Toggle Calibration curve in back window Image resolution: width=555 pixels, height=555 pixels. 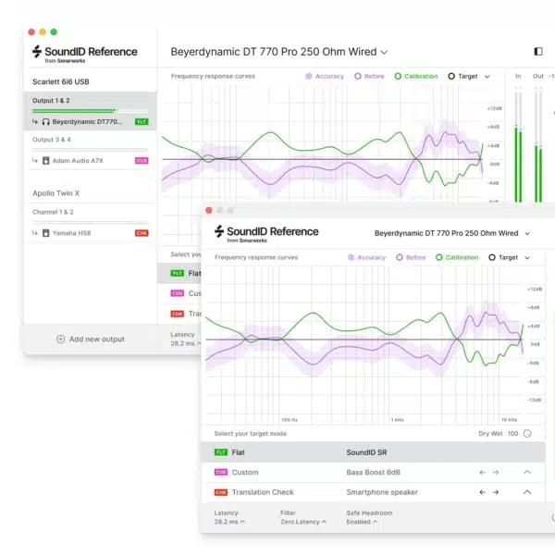(416, 76)
